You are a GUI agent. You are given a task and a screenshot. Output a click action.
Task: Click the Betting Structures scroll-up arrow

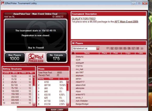point(34,76)
